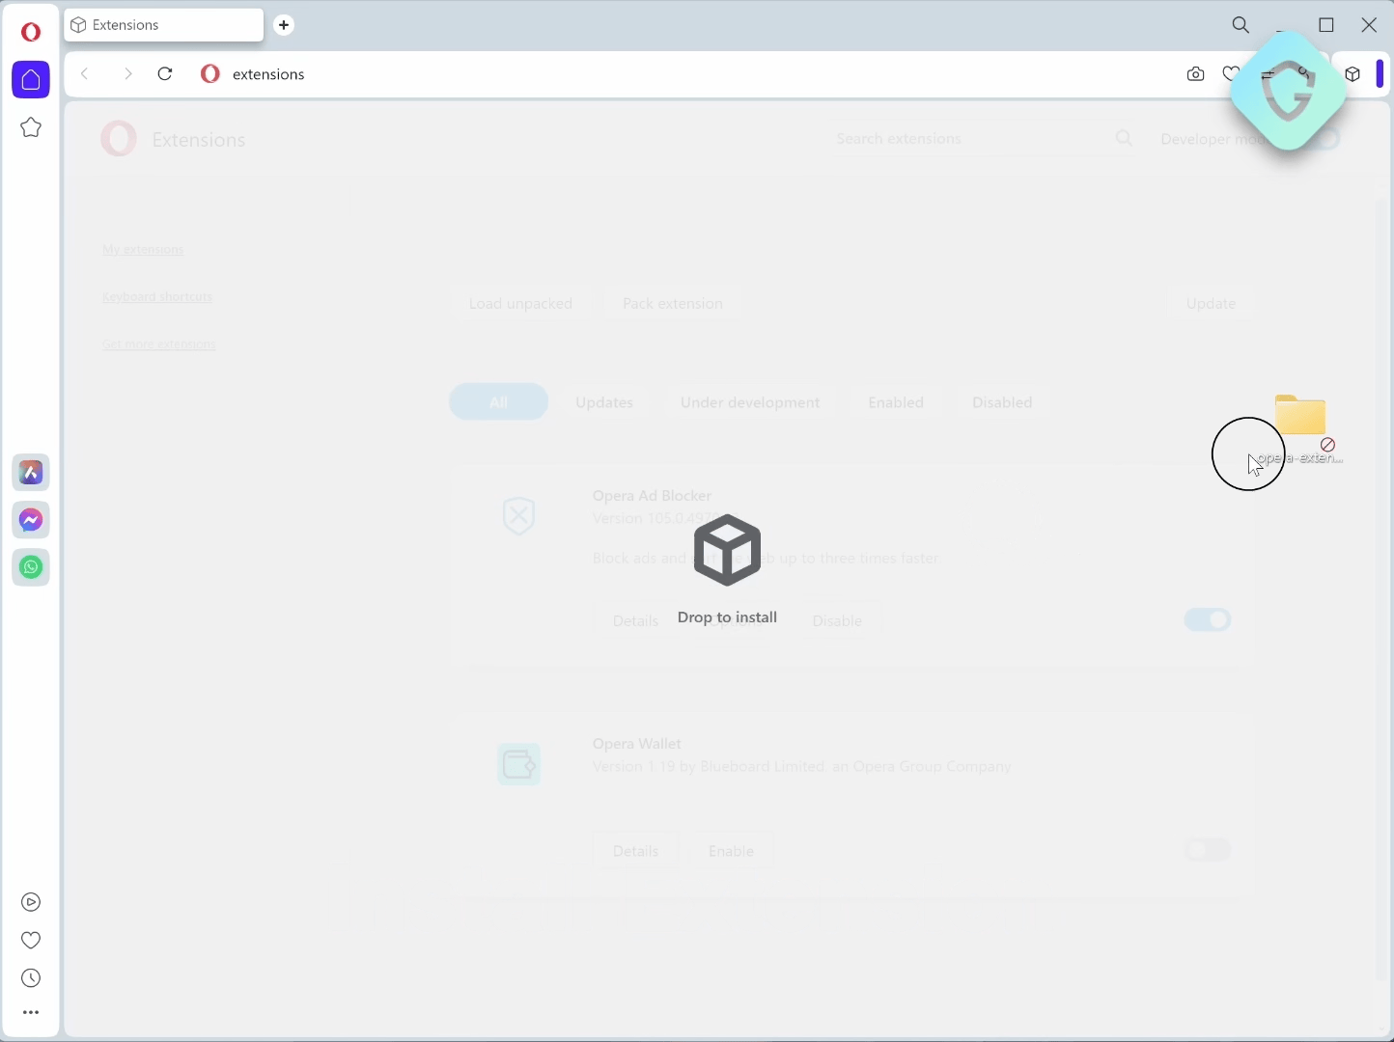Select the Under development filter tab

pyautogui.click(x=750, y=403)
